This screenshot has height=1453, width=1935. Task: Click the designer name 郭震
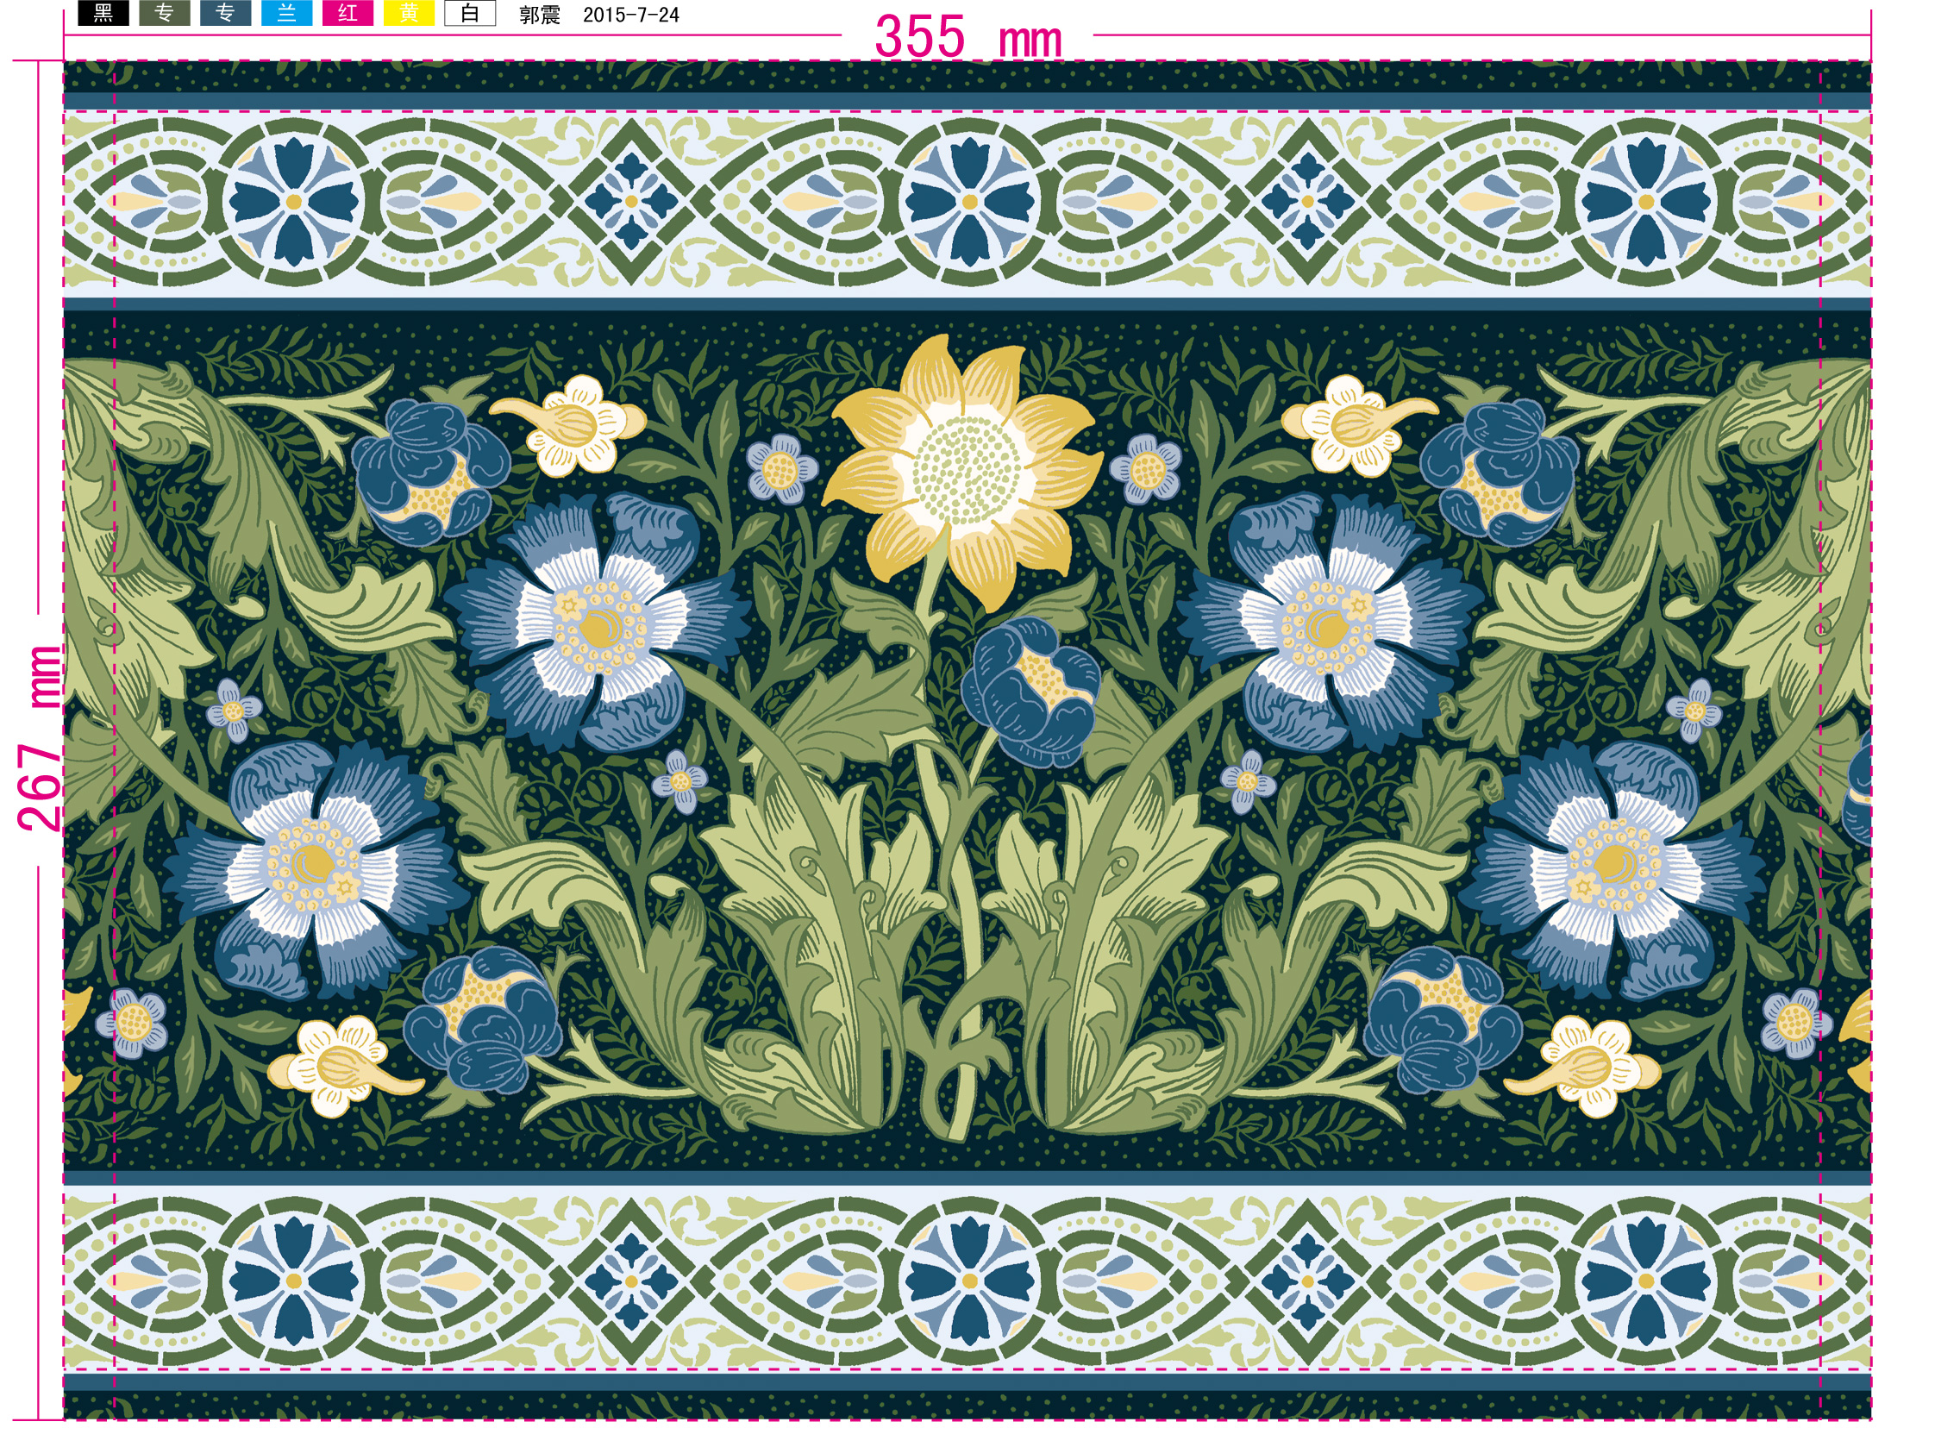pos(540,15)
